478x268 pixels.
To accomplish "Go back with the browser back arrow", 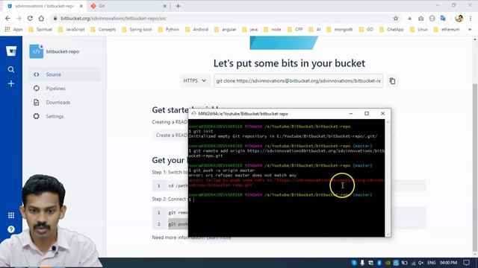I will coord(7,19).
